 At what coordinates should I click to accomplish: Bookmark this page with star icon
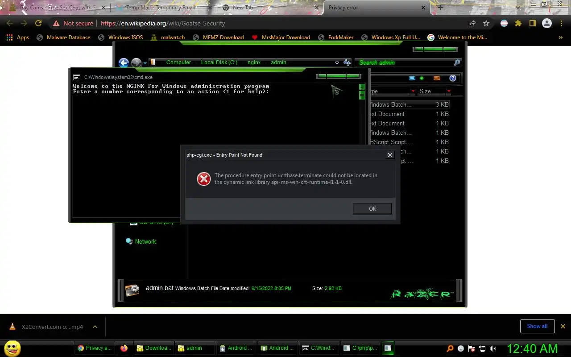click(486, 23)
